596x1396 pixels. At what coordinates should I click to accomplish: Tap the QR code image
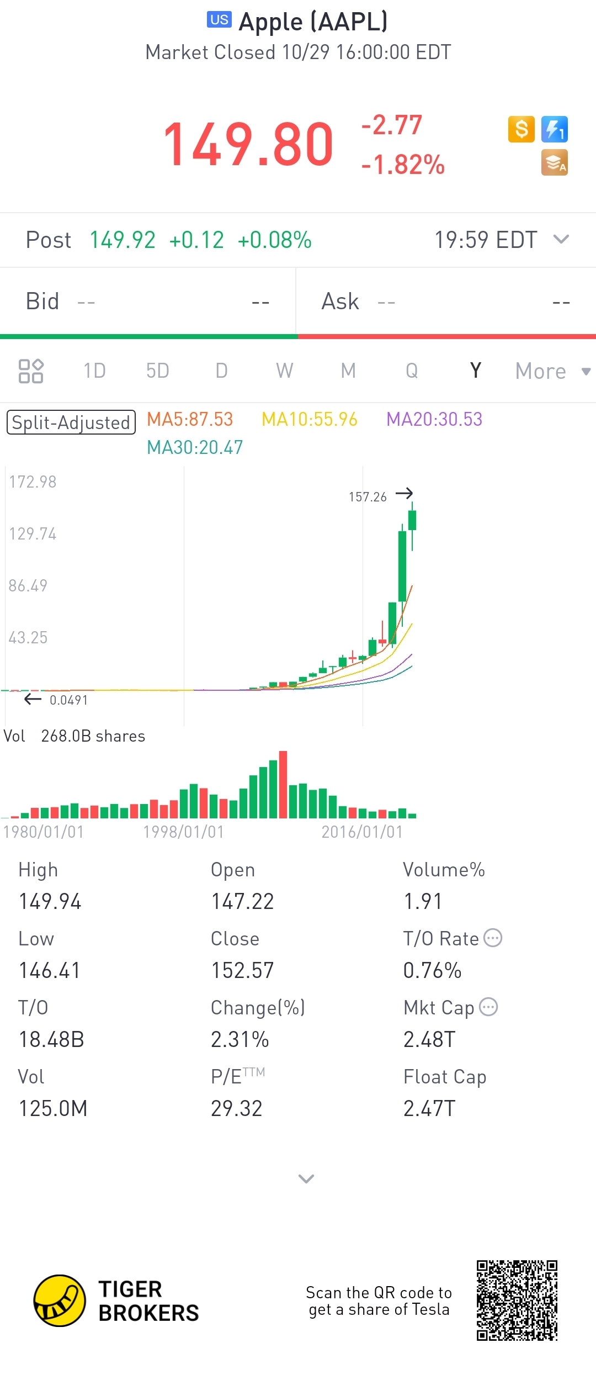517,1300
